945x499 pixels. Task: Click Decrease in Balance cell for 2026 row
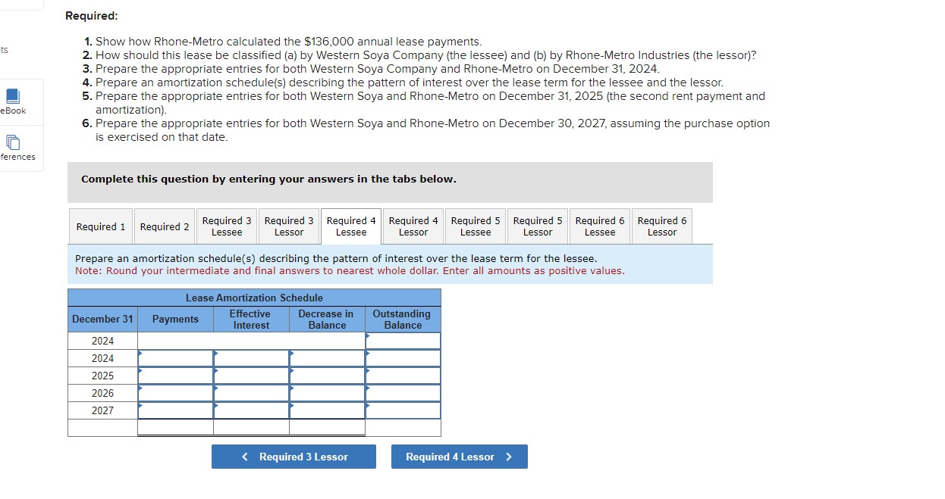click(x=327, y=393)
